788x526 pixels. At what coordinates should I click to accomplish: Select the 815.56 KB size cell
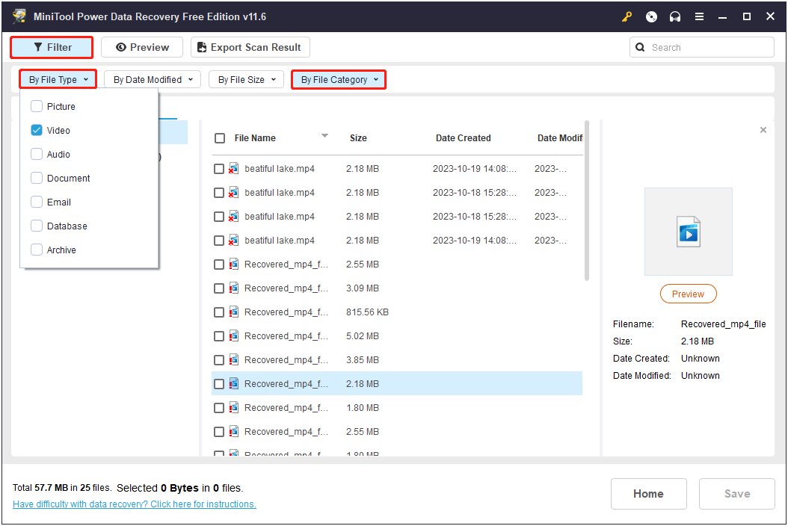pos(367,312)
